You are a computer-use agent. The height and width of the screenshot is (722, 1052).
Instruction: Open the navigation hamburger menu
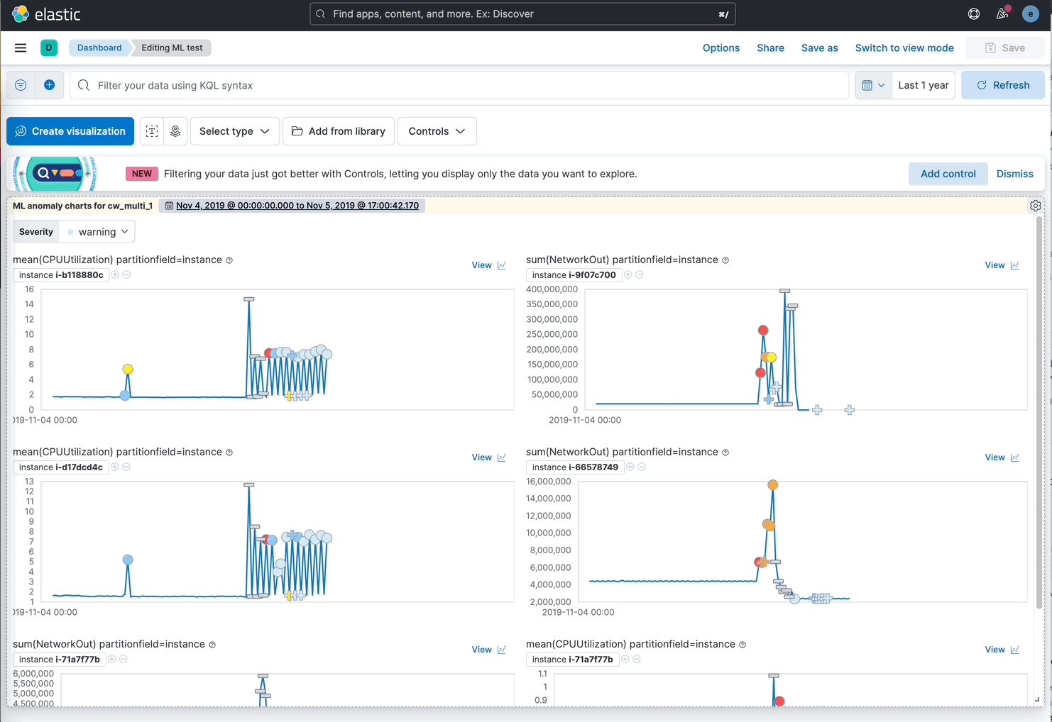(x=20, y=48)
